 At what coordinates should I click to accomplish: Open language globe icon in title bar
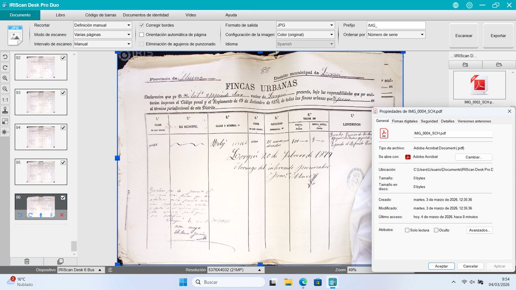coord(455,5)
